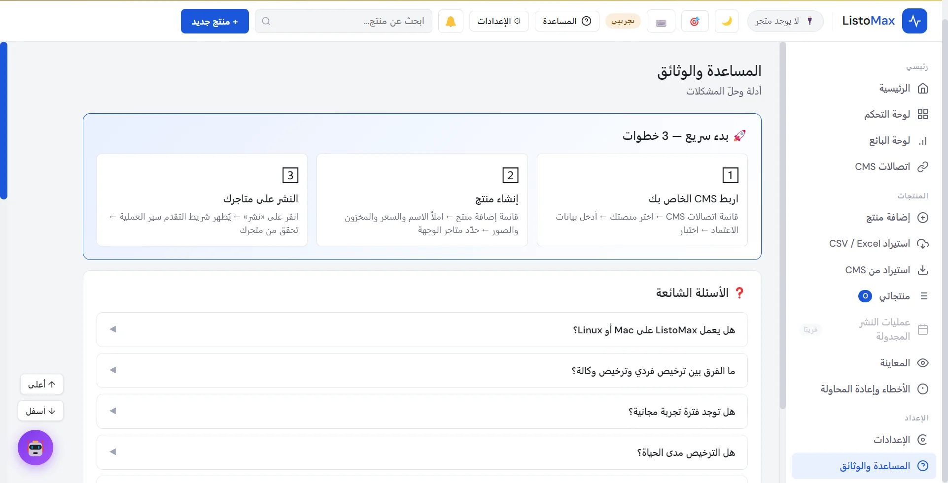Click the 0 count badge next to منتجاتي
The width and height of the screenshot is (948, 483).
(x=865, y=296)
